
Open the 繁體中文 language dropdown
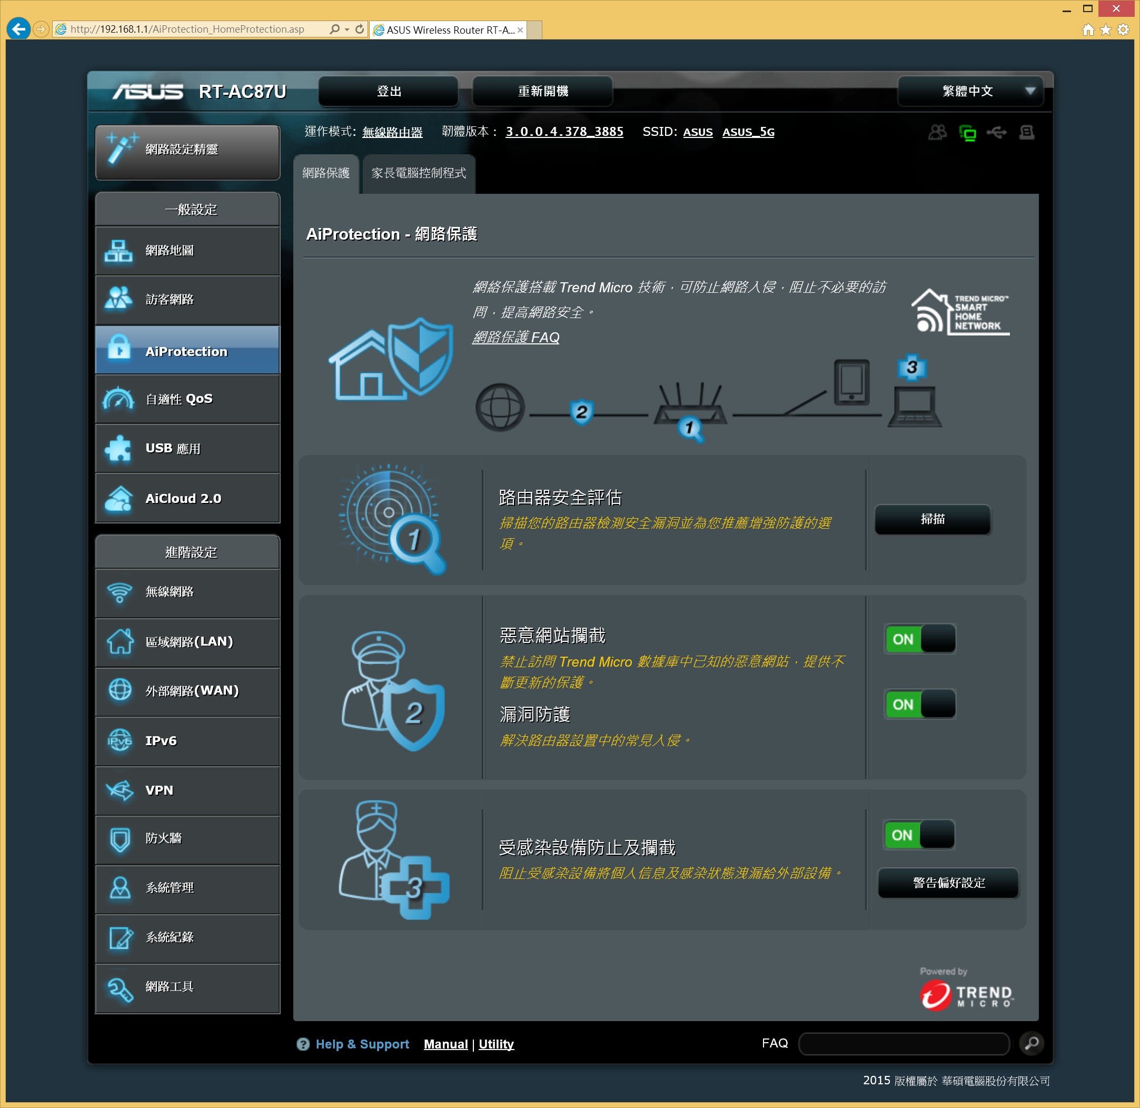[x=970, y=91]
